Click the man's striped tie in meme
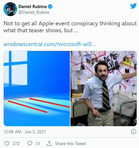The width and height of the screenshot is (139, 148). tap(106, 96)
